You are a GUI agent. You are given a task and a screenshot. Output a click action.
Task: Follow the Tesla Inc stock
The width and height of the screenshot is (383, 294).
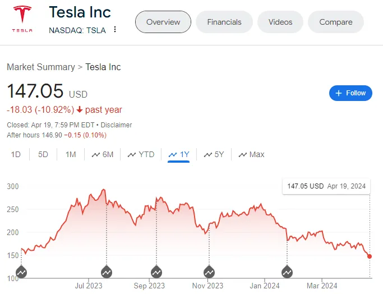pos(350,93)
